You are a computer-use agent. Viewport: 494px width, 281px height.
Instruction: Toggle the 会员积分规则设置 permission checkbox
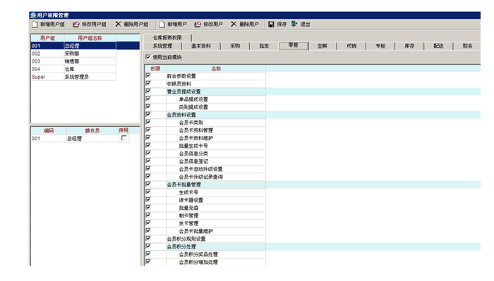tap(148, 239)
